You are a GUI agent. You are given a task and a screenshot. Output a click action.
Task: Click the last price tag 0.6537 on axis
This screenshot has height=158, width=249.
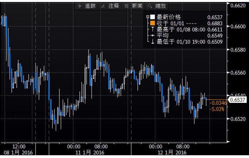[237, 100]
